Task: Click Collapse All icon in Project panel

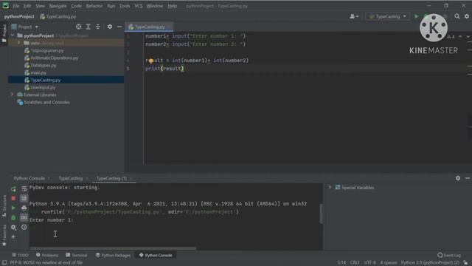Action: click(x=98, y=27)
